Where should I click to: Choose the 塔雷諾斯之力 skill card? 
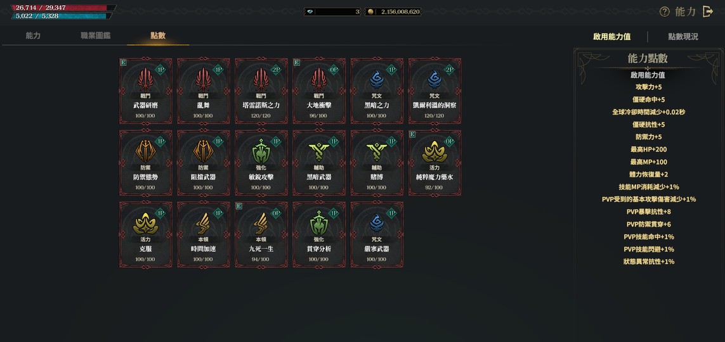261,91
